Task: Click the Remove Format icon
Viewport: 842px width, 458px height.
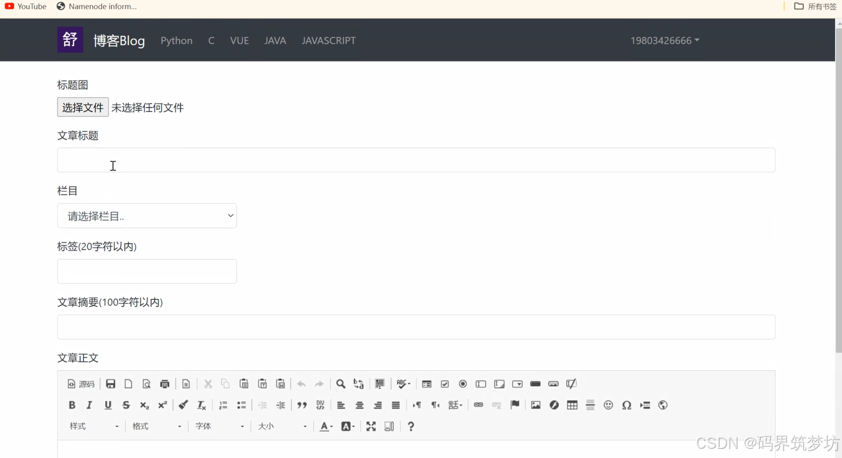Action: point(202,405)
